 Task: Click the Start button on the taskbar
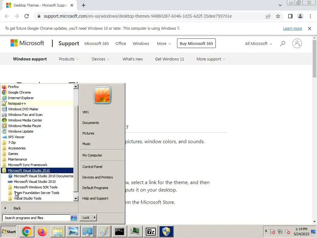tap(8, 231)
